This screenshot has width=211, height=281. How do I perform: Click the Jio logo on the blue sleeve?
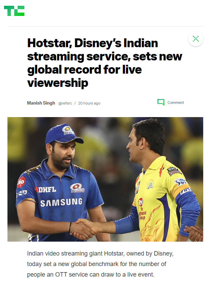tap(21, 182)
